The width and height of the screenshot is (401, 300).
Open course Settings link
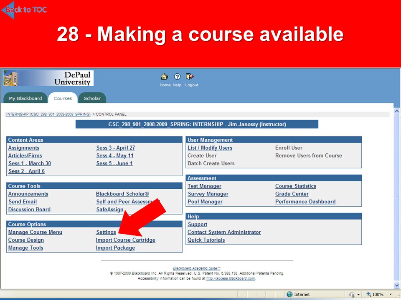106,232
